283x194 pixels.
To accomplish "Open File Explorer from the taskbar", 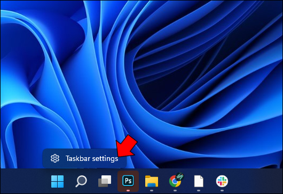I will [x=152, y=181].
